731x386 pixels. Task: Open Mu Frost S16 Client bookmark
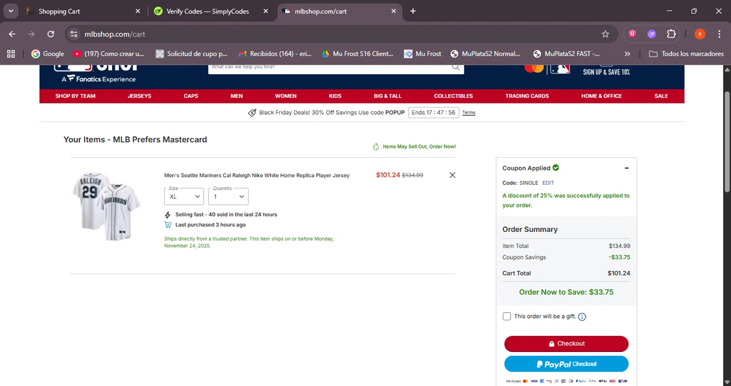tap(357, 54)
